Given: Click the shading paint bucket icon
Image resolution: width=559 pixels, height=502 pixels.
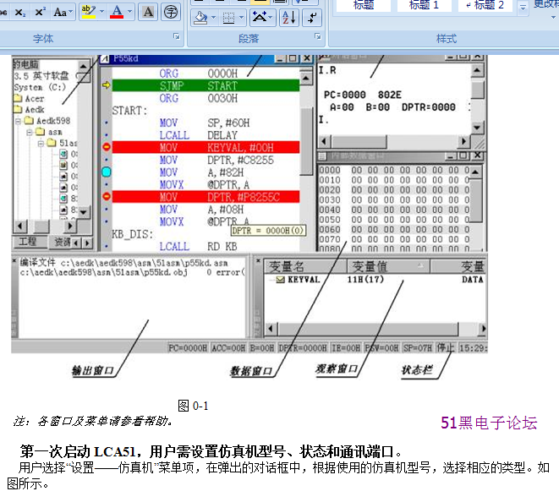Looking at the screenshot, I should [x=200, y=17].
